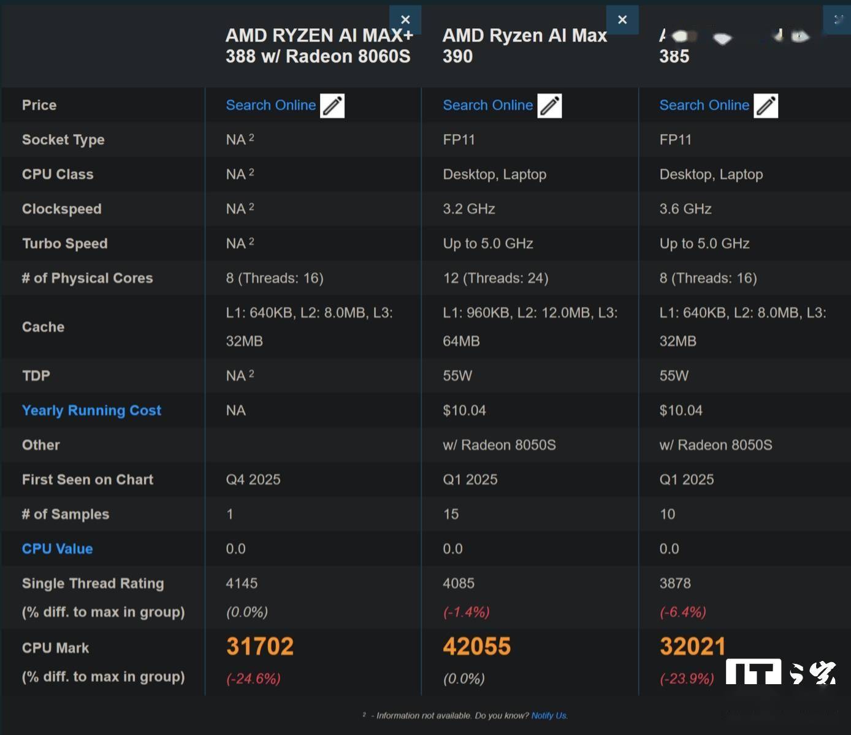Select the AMD RYZEN AI MAX+ 388 heading
The height and width of the screenshot is (735, 851).
319,46
